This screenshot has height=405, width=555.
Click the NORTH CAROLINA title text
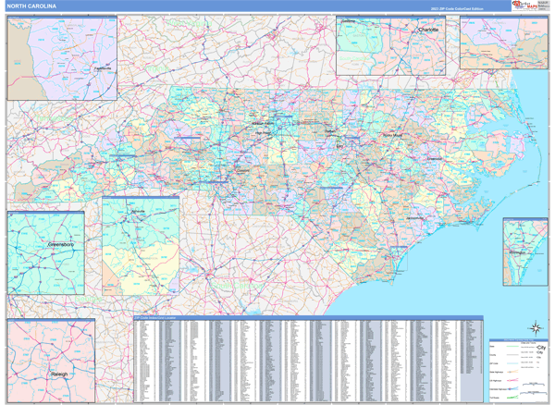coord(31,6)
